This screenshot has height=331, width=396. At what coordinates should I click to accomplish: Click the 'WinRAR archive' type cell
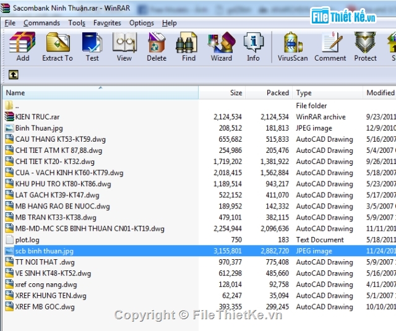click(321, 117)
